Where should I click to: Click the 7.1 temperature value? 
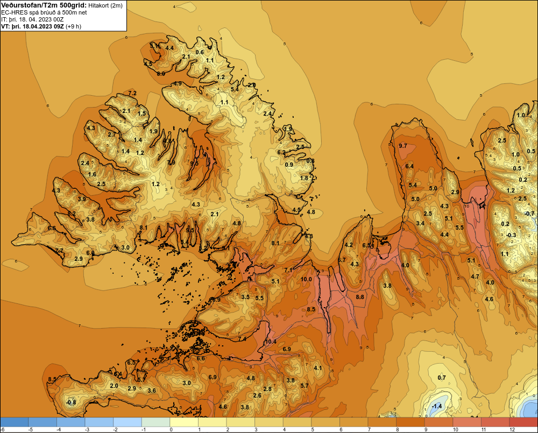tap(288, 271)
